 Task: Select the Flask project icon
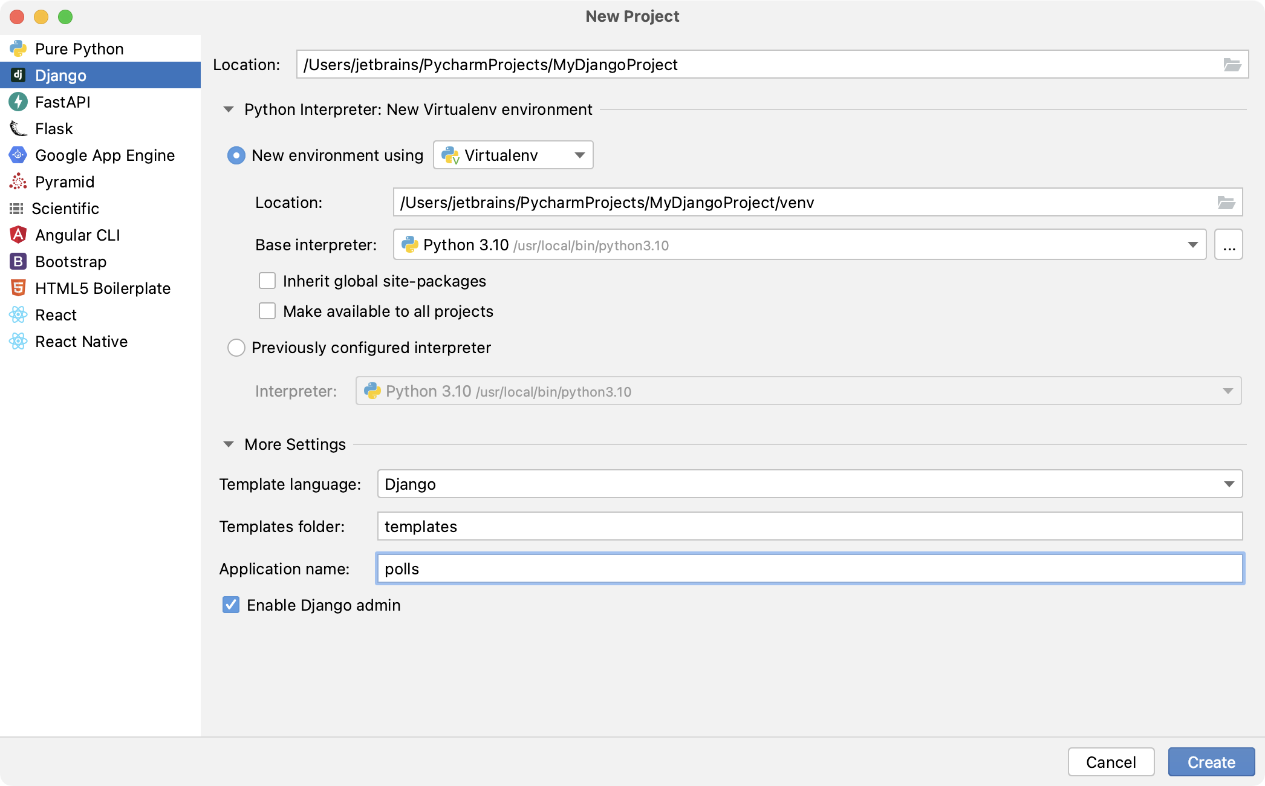click(x=16, y=128)
